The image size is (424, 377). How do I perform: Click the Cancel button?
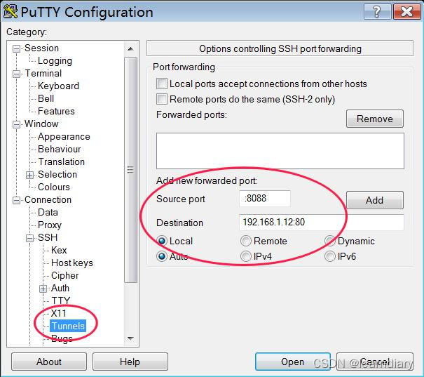(375, 362)
